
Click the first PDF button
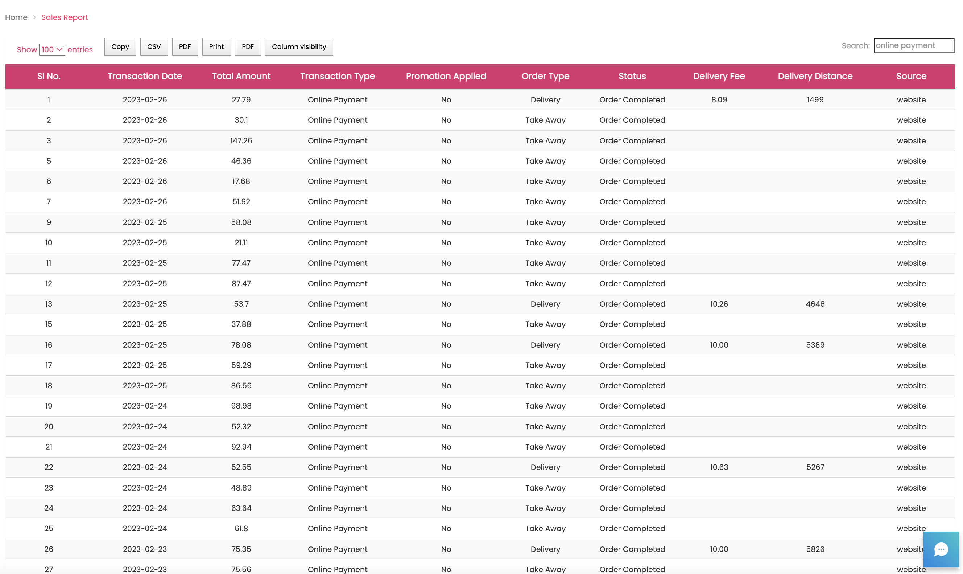[185, 46]
